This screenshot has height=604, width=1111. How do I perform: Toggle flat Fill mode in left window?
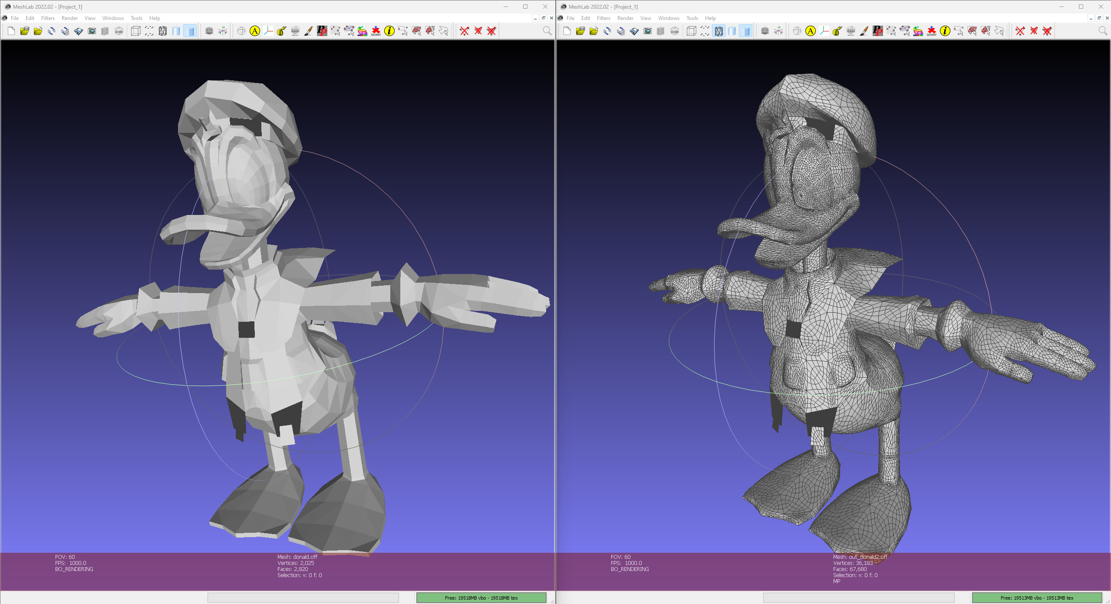(190, 31)
